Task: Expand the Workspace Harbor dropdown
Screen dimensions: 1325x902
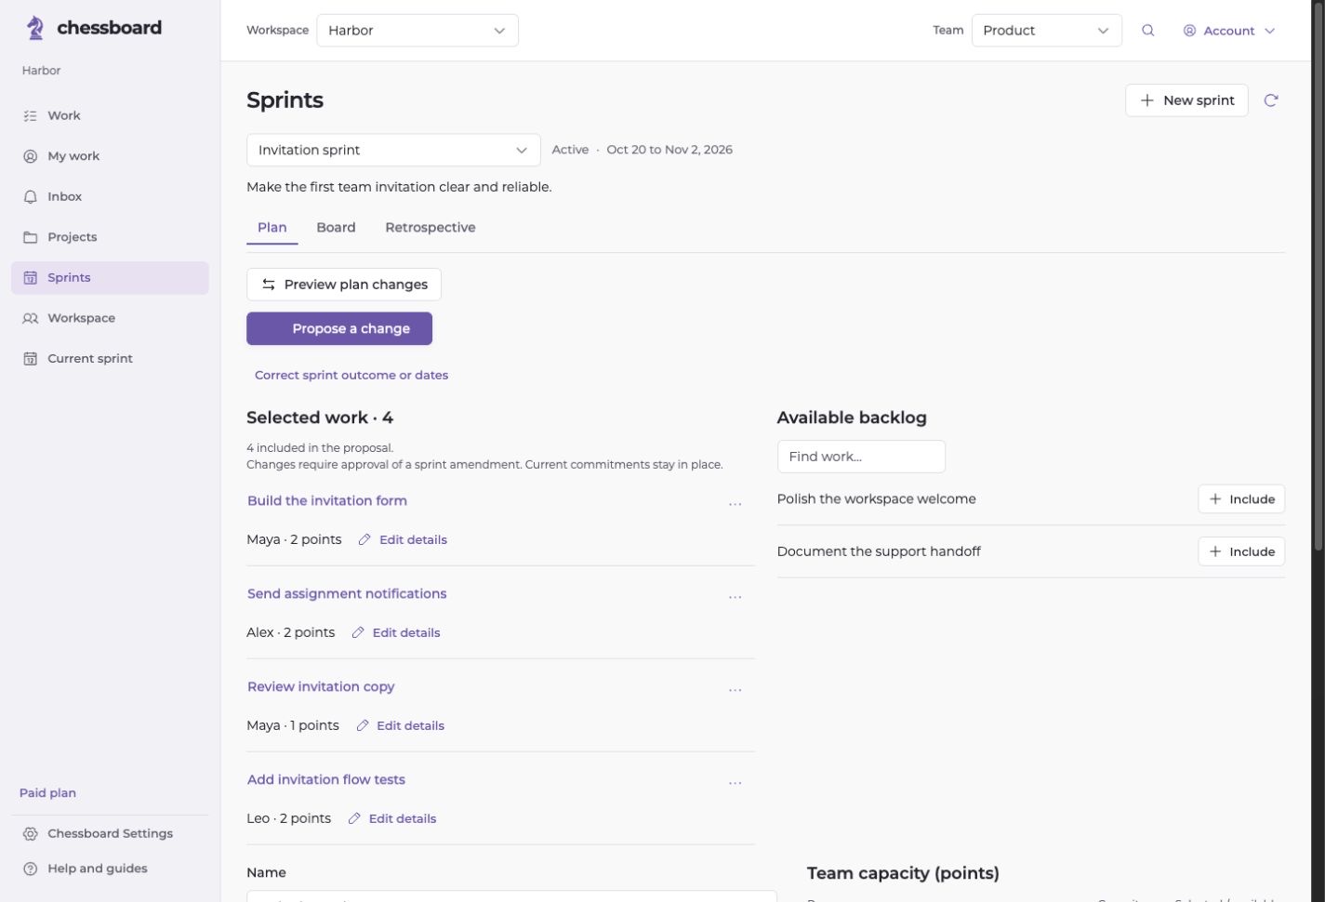Action: pyautogui.click(x=417, y=31)
